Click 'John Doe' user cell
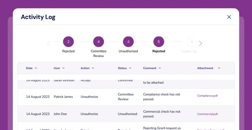The height and width of the screenshot is (130, 252). click(x=60, y=114)
